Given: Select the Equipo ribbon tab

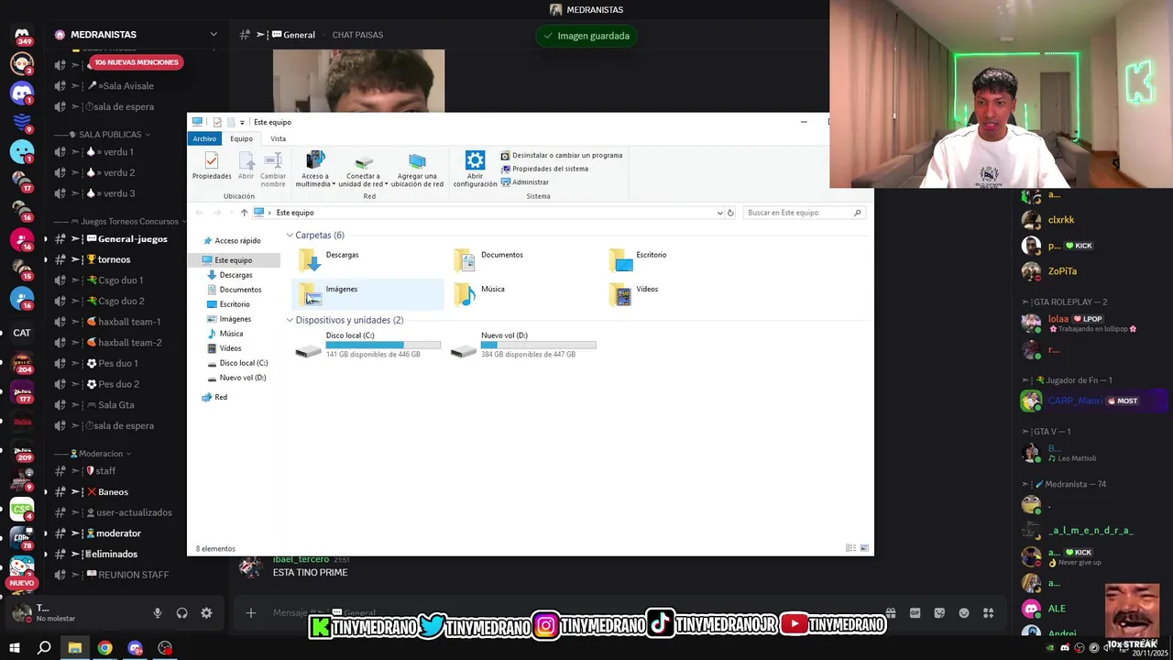Looking at the screenshot, I should tap(241, 138).
